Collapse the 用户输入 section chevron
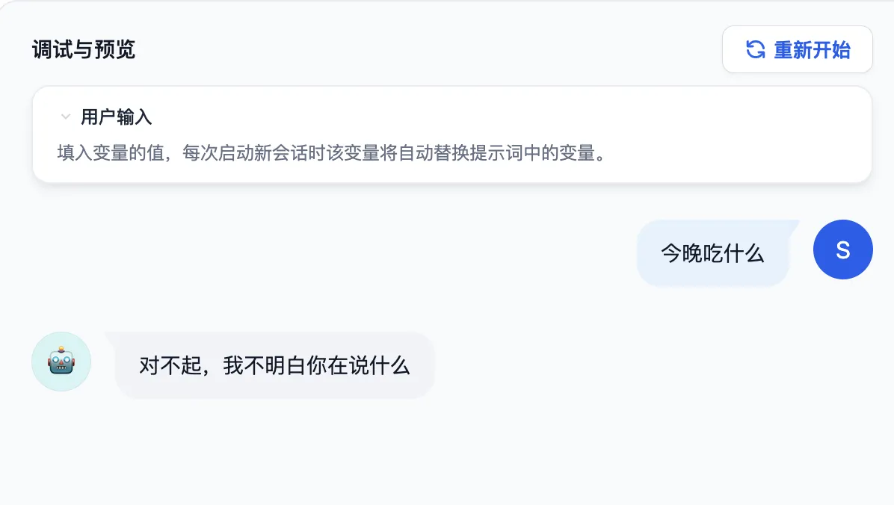The width and height of the screenshot is (894, 505). [66, 117]
